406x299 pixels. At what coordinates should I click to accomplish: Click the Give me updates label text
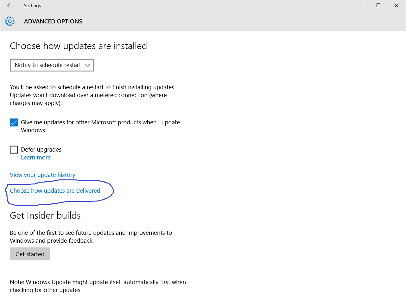point(100,126)
